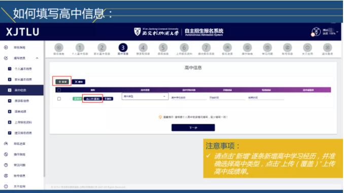Screen dimensions: 344x193
Task: Tick the checkbox of the first table row
Action: pos(59,99)
